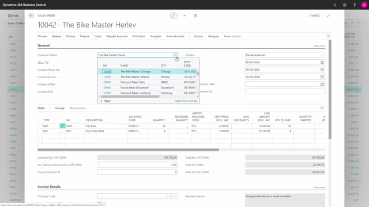Click the City Bike description cell
The image size is (369, 207).
point(106,126)
